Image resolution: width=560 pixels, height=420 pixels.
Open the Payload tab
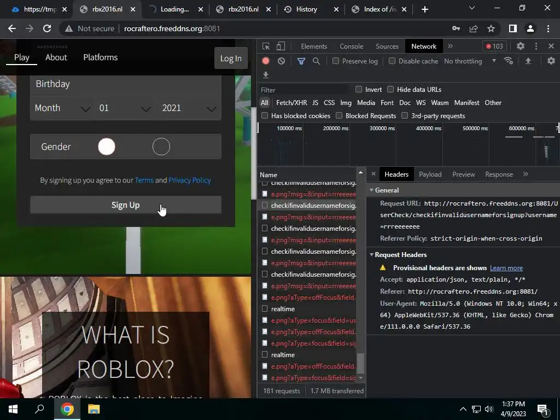click(x=430, y=174)
